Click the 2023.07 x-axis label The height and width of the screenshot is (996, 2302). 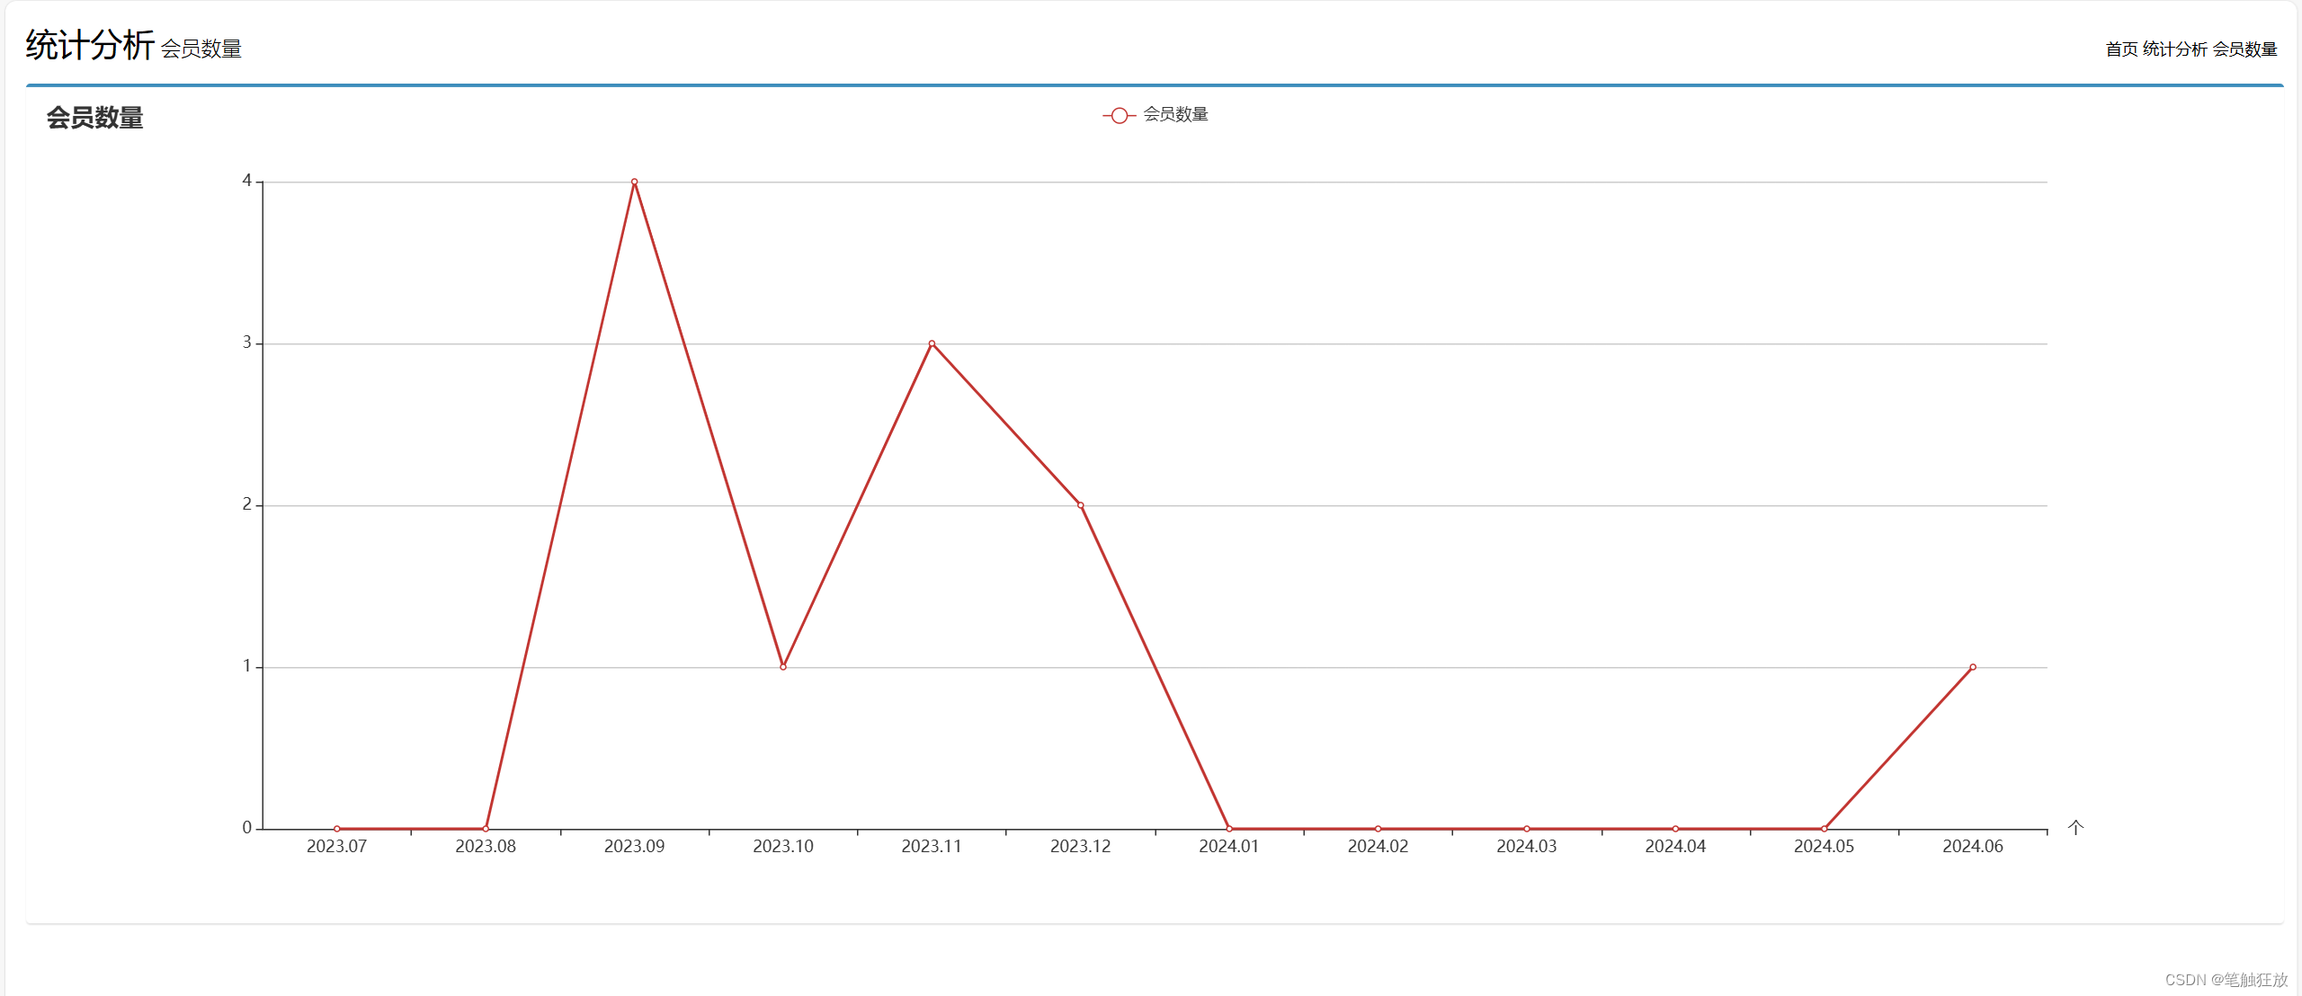(x=336, y=847)
